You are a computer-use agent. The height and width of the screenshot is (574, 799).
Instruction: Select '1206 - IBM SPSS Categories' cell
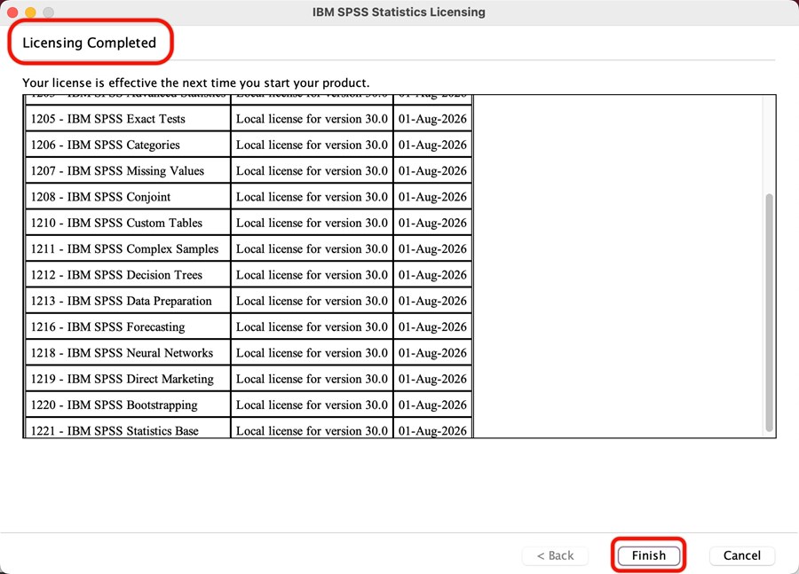click(128, 145)
